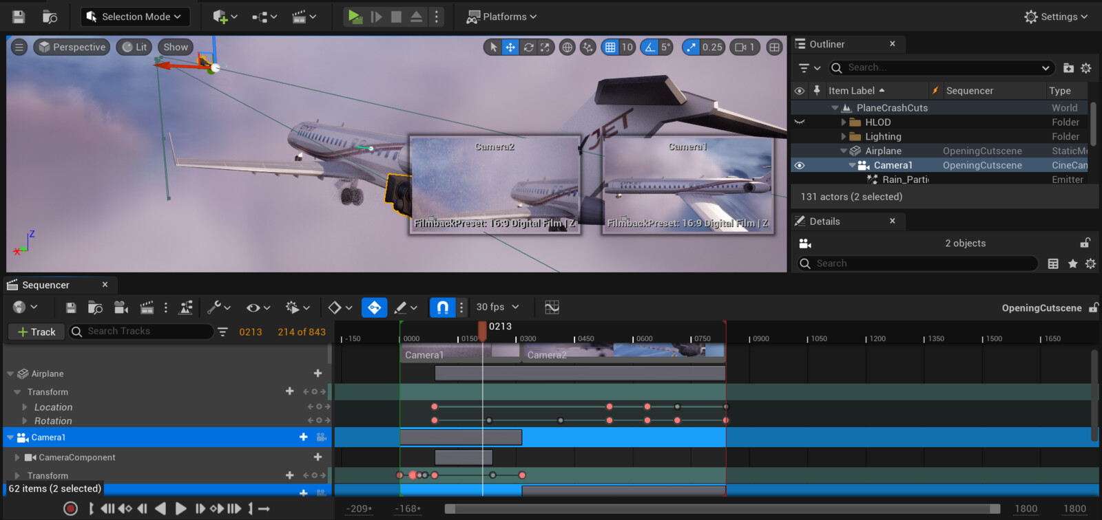Image resolution: width=1102 pixels, height=520 pixels.
Task: Click the Search Tracks field
Action: click(141, 332)
